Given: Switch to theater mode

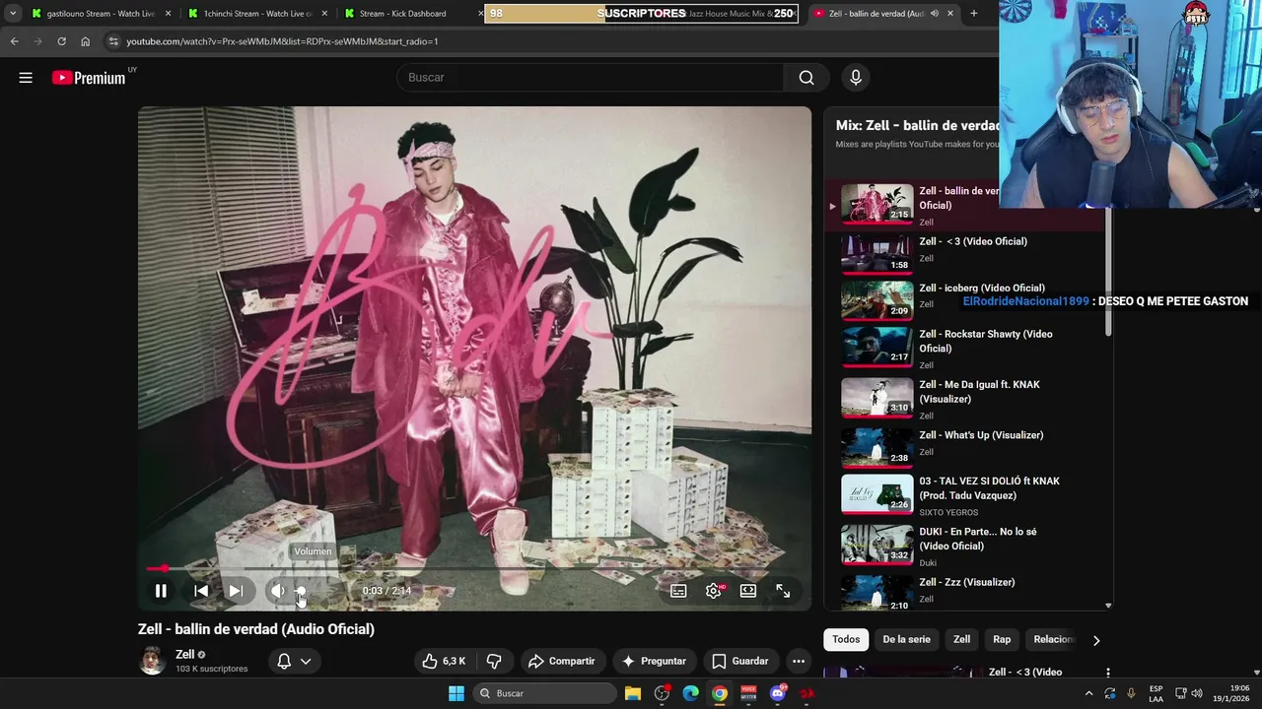Looking at the screenshot, I should (748, 591).
